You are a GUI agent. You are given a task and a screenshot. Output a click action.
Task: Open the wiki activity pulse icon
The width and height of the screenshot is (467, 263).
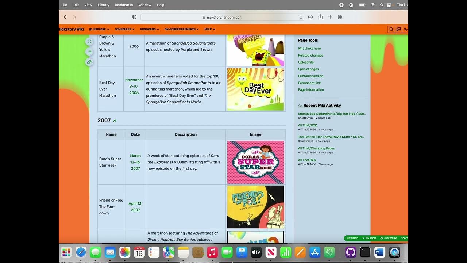coord(405,29)
